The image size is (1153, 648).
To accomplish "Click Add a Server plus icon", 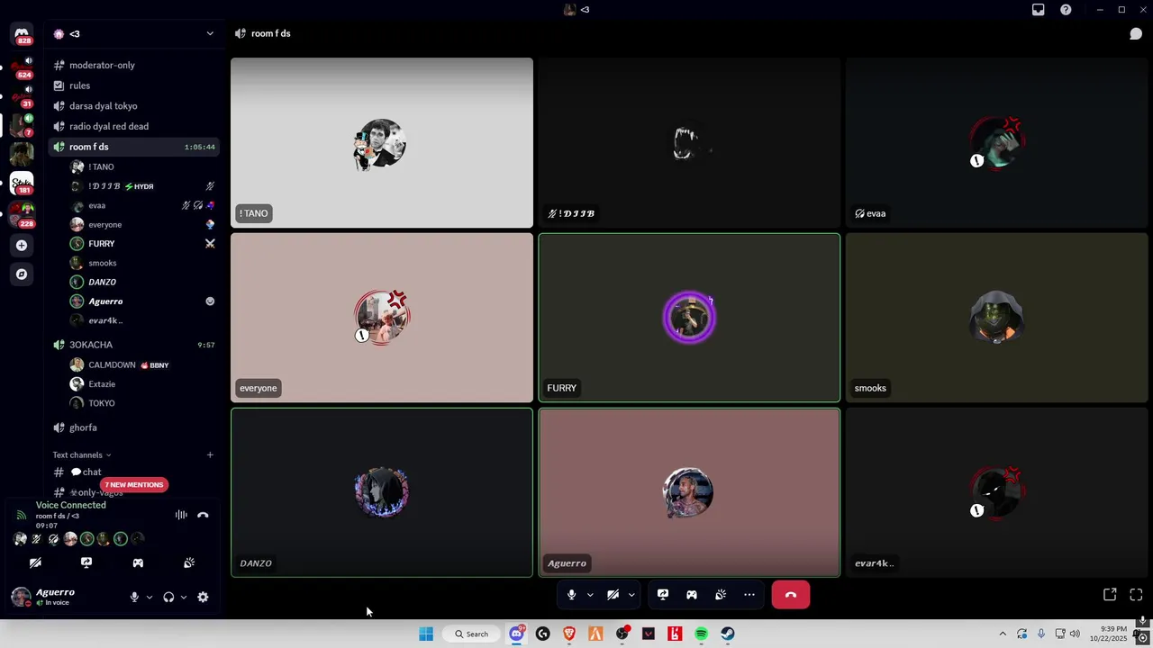I will coord(22,245).
